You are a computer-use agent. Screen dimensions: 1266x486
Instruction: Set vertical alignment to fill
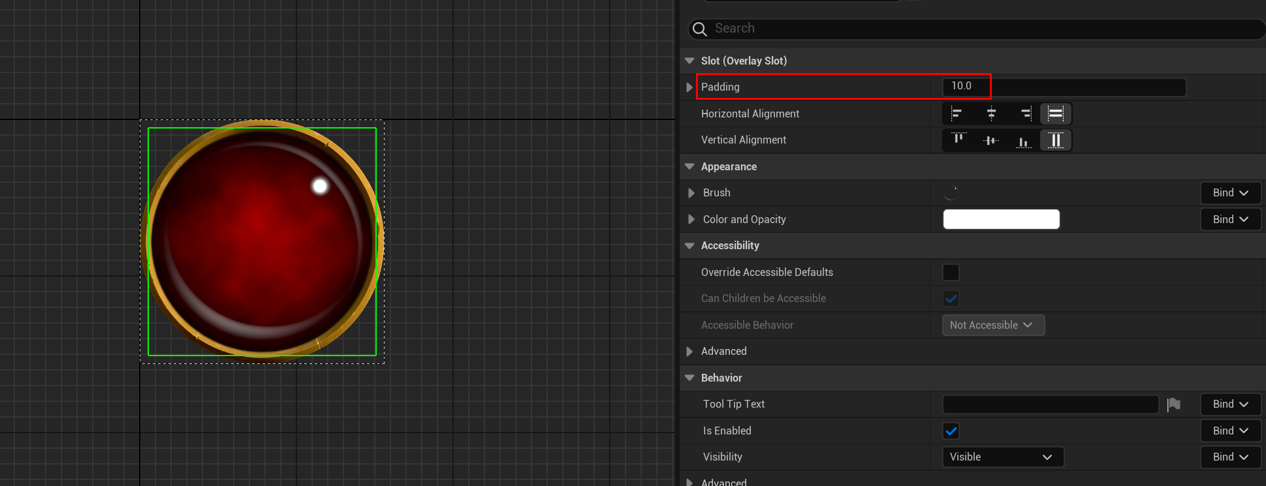pos(1056,140)
